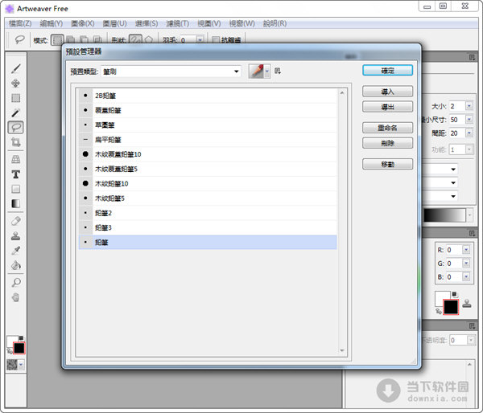Open the R channel value dropdown
Viewport: 483px width, 413px height.
coord(466,250)
